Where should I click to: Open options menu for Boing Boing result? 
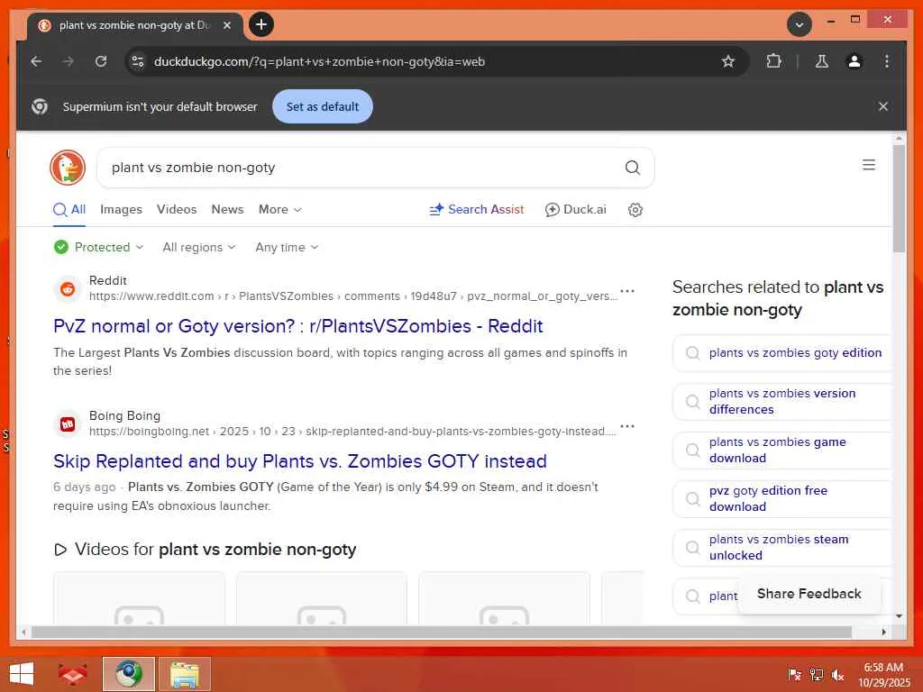coord(627,426)
